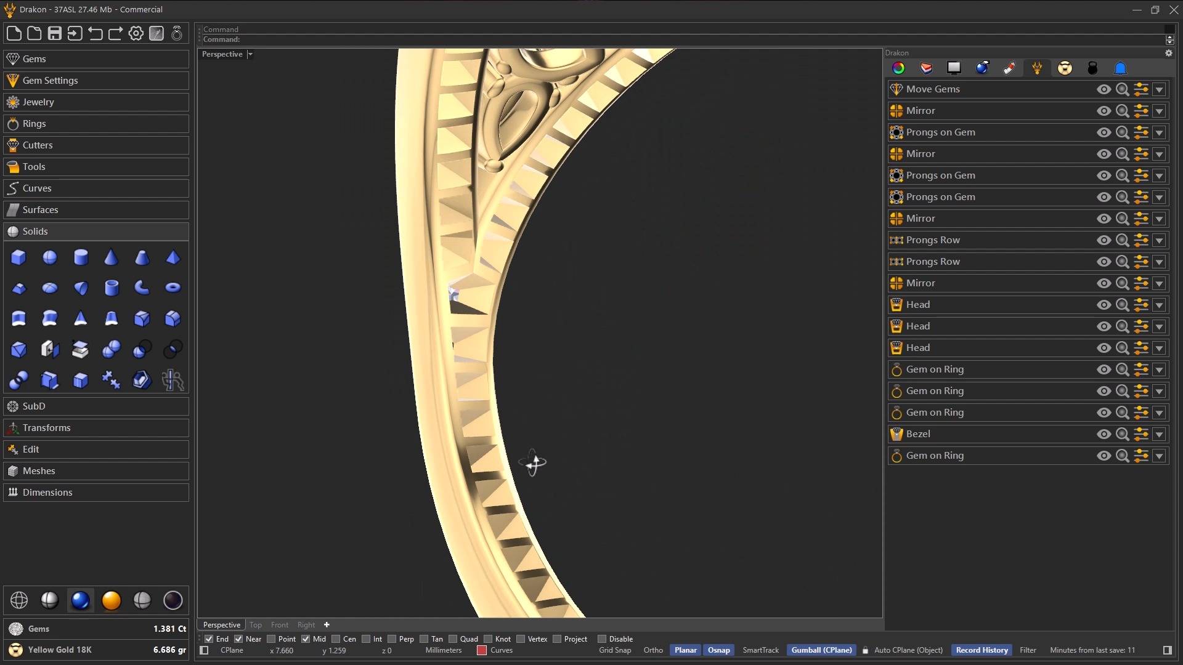Image resolution: width=1183 pixels, height=665 pixels.
Task: Switch to the Right viewport tab
Action: tap(306, 625)
